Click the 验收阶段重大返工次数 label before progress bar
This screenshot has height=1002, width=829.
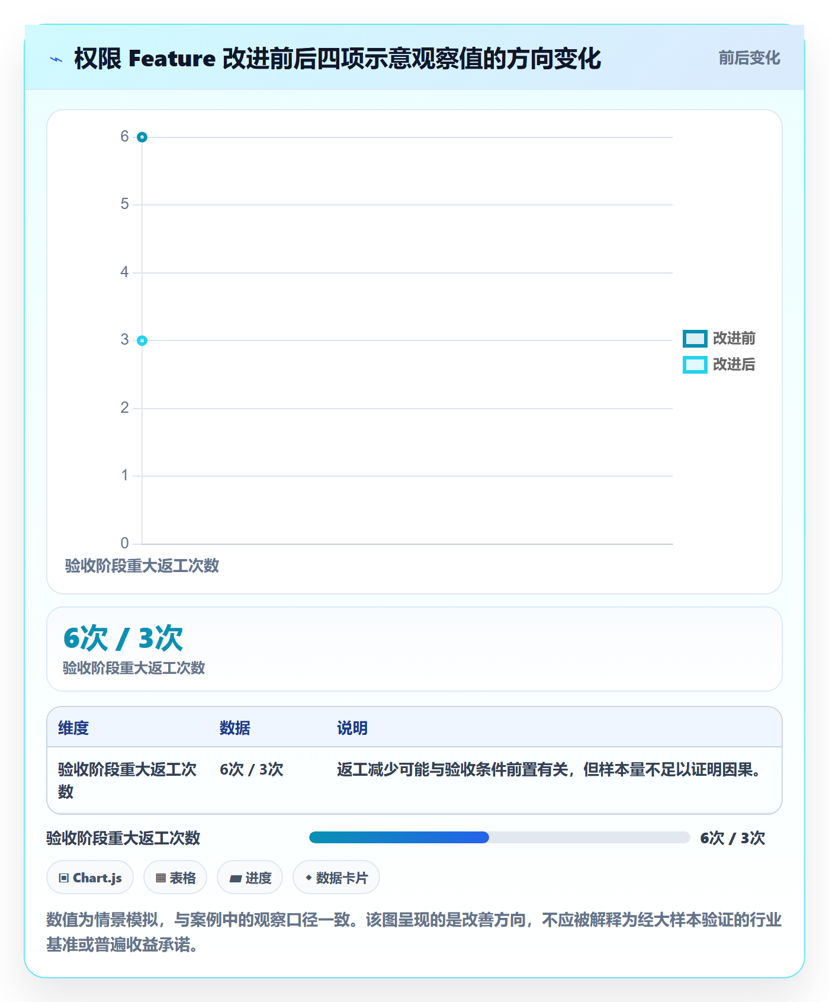click(123, 838)
